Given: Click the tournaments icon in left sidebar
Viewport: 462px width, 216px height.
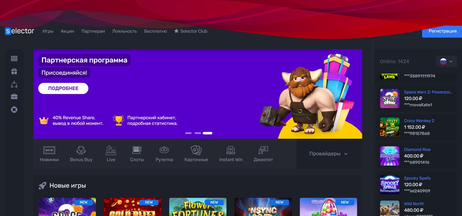Looking at the screenshot, I should pyautogui.click(x=14, y=84).
